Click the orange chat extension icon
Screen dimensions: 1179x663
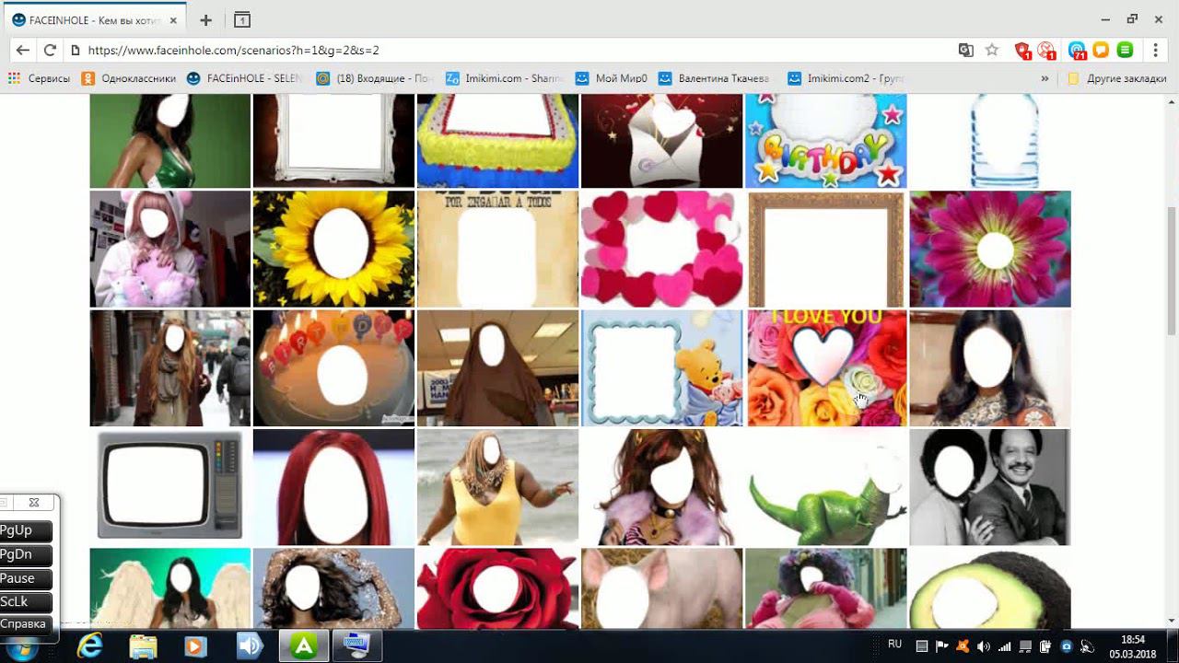[1101, 51]
